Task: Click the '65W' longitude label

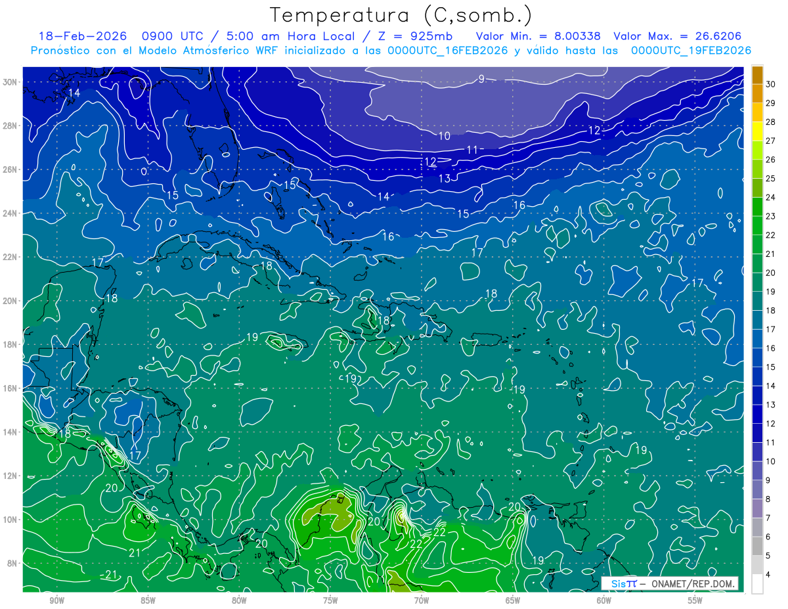Action: tap(513, 600)
